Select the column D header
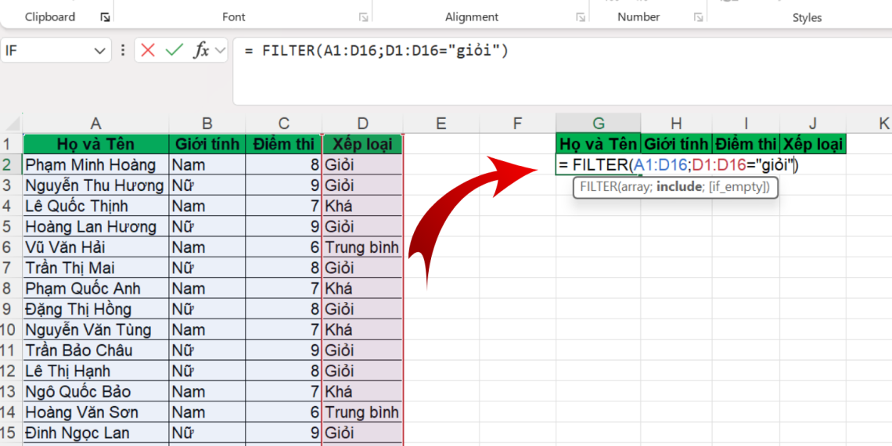892x446 pixels. coord(362,124)
